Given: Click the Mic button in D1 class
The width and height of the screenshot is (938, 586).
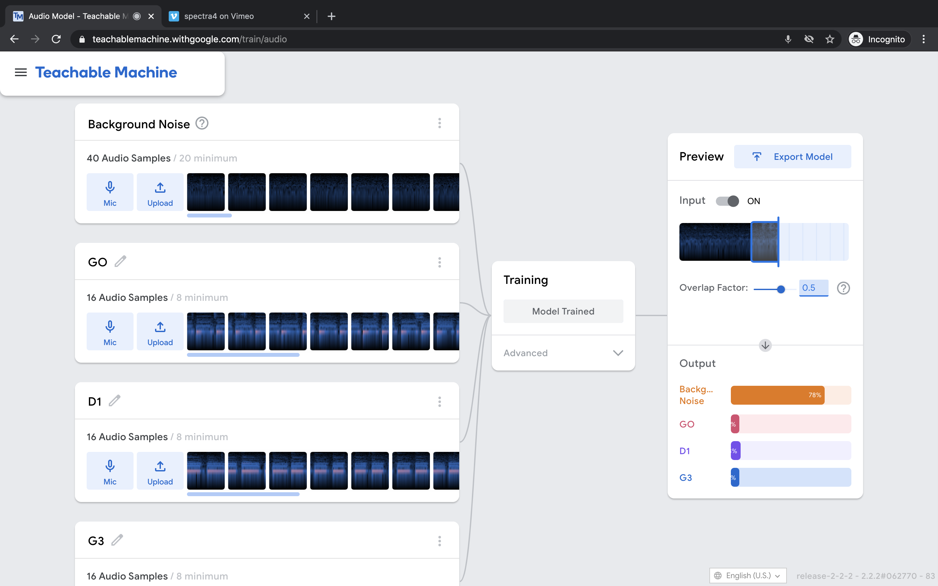Looking at the screenshot, I should click(110, 471).
